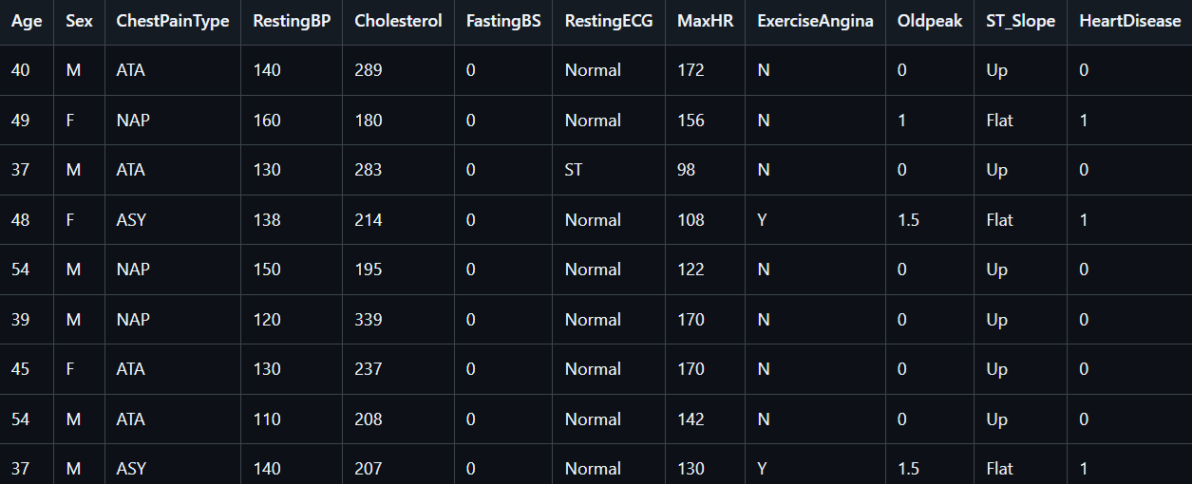Click the RestingECG cell reading ST
The image size is (1192, 484).
pos(574,170)
